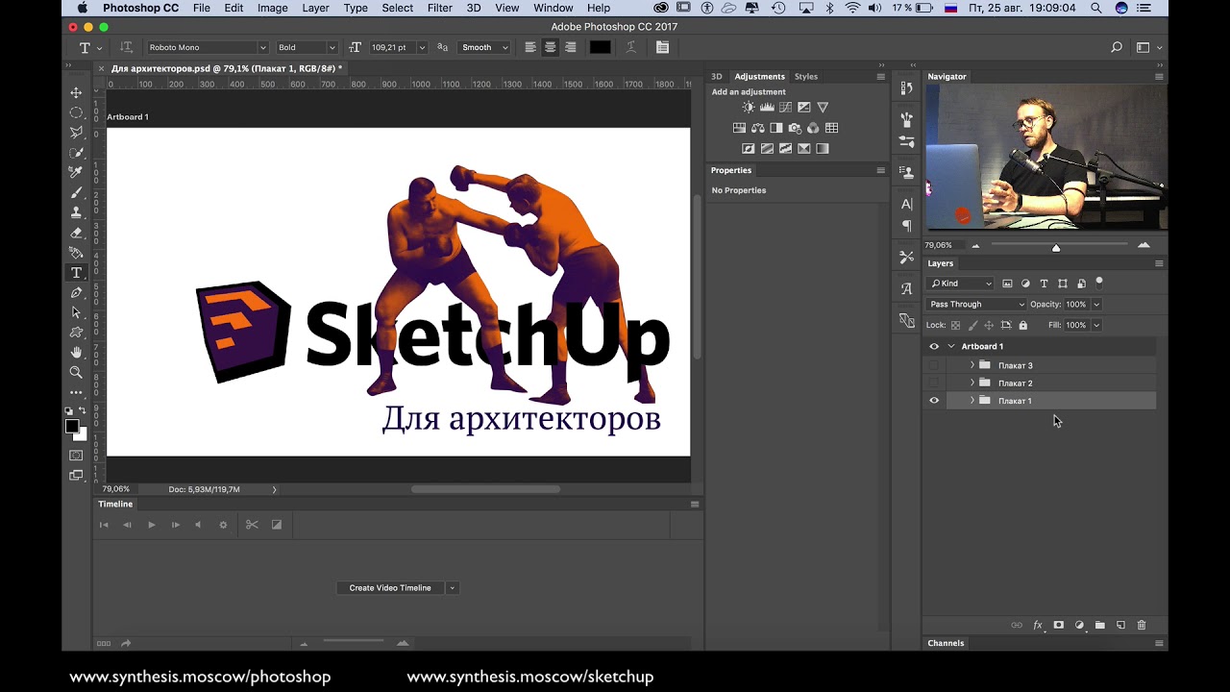The image size is (1230, 692).
Task: Select the Paint Bucket tool
Action: (76, 253)
